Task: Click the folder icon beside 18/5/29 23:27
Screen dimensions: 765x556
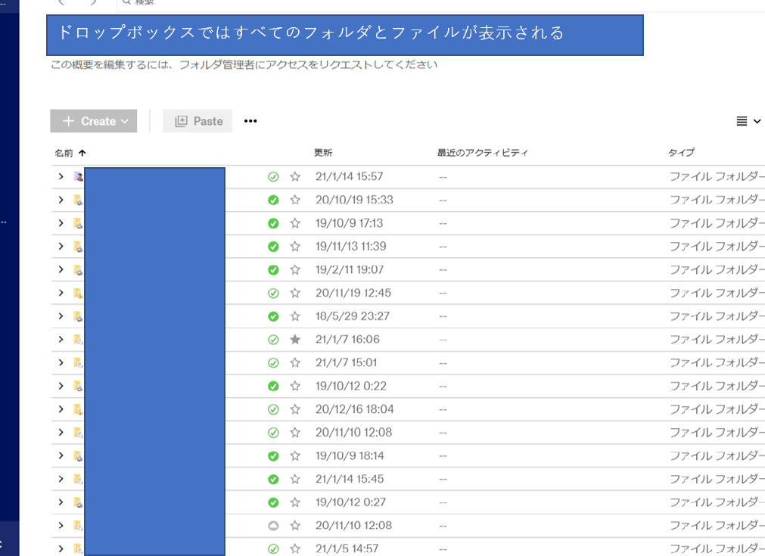Action: [x=78, y=315]
